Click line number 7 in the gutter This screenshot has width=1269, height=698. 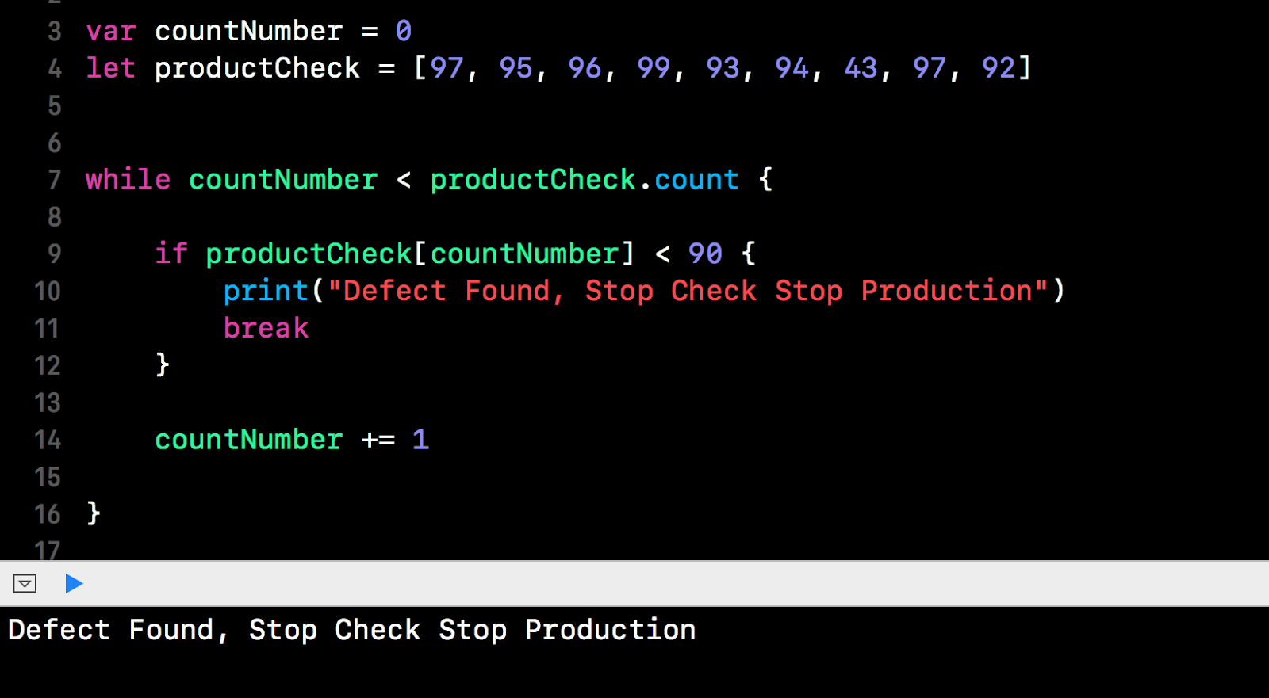click(54, 180)
